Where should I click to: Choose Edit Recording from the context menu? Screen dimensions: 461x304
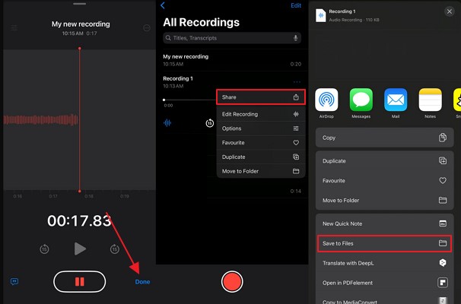[261, 114]
